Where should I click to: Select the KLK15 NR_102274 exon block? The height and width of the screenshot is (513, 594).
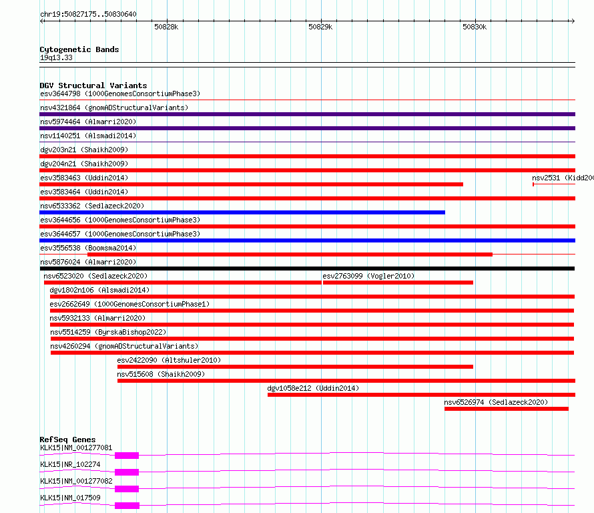click(x=127, y=472)
